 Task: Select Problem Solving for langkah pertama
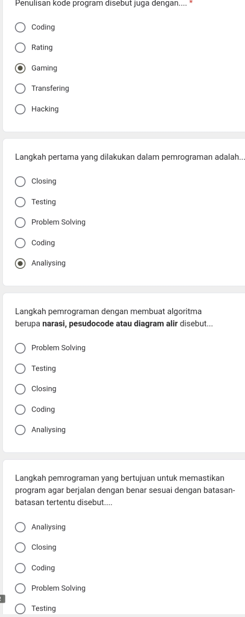20,222
